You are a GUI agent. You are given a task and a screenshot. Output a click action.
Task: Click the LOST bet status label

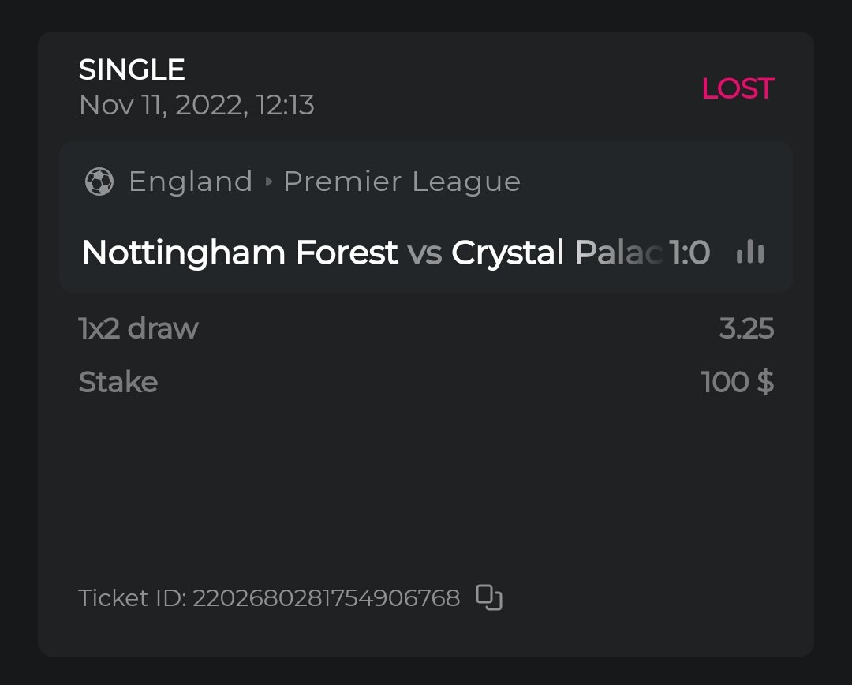738,88
